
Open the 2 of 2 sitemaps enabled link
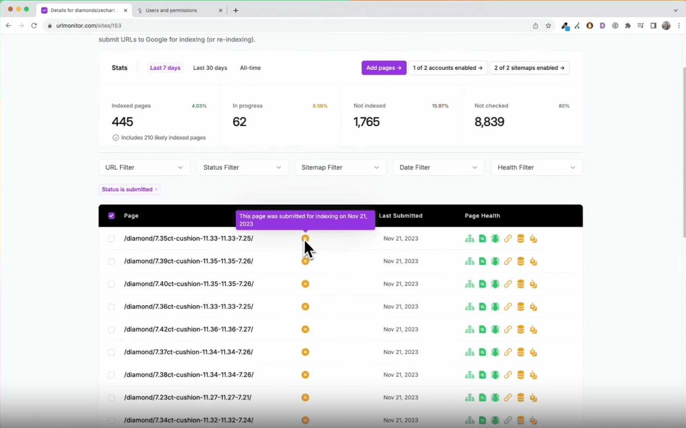coord(529,68)
